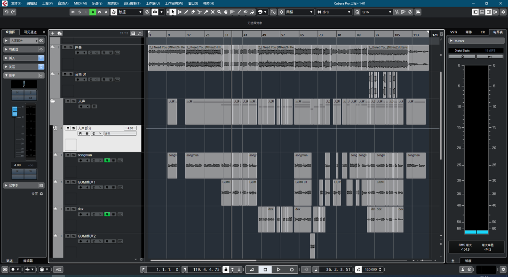Select the Time Warp tool

point(232,12)
